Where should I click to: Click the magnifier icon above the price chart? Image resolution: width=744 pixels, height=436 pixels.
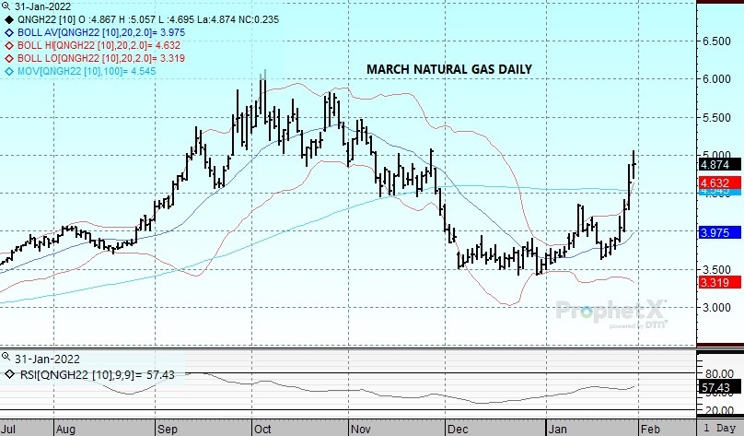[x=8, y=6]
